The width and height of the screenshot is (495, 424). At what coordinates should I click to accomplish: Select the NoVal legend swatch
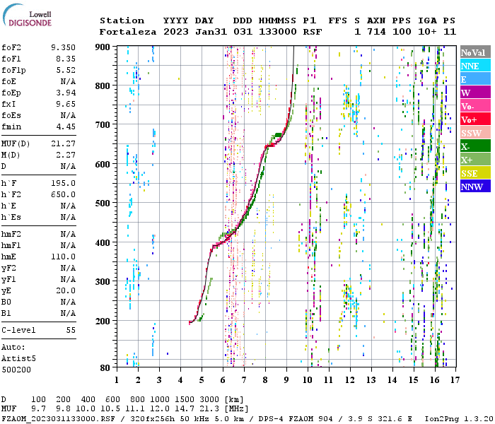point(474,52)
